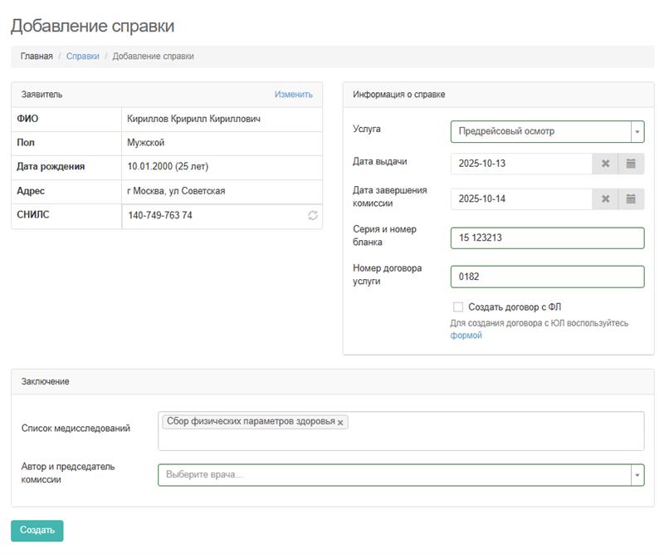Clear the Дата завершения комиссии date

click(605, 199)
